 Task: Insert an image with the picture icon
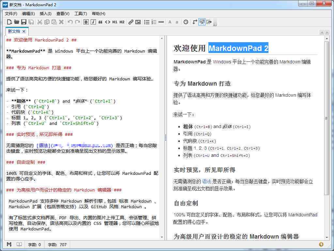pos(138,22)
